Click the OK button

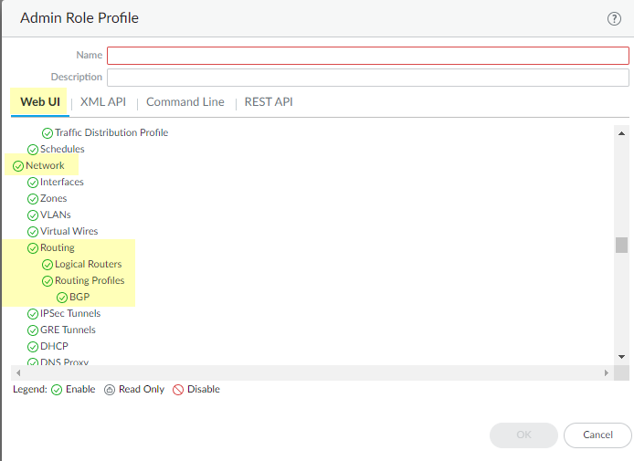point(523,435)
